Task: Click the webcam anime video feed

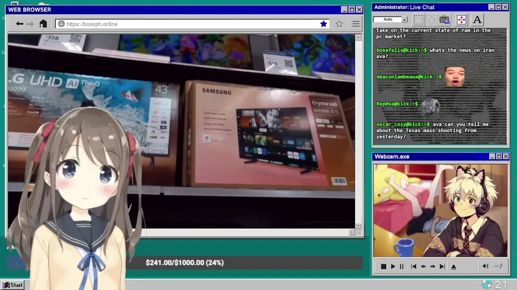Action: coord(440,210)
